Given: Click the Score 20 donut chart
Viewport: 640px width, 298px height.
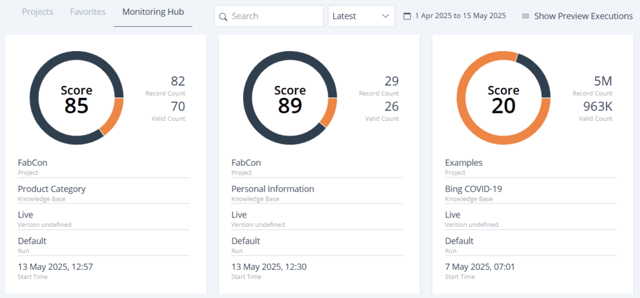Looking at the screenshot, I should click(504, 98).
